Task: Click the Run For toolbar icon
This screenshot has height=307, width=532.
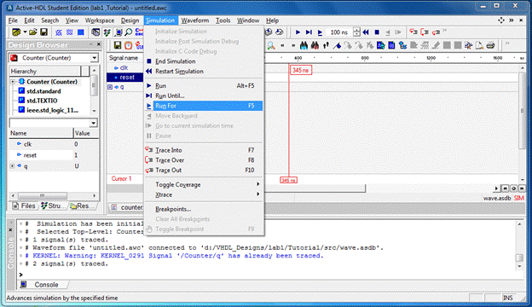Action: tap(320, 32)
